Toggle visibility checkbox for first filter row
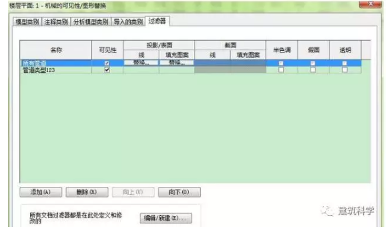This screenshot has height=231, width=389. [107, 63]
